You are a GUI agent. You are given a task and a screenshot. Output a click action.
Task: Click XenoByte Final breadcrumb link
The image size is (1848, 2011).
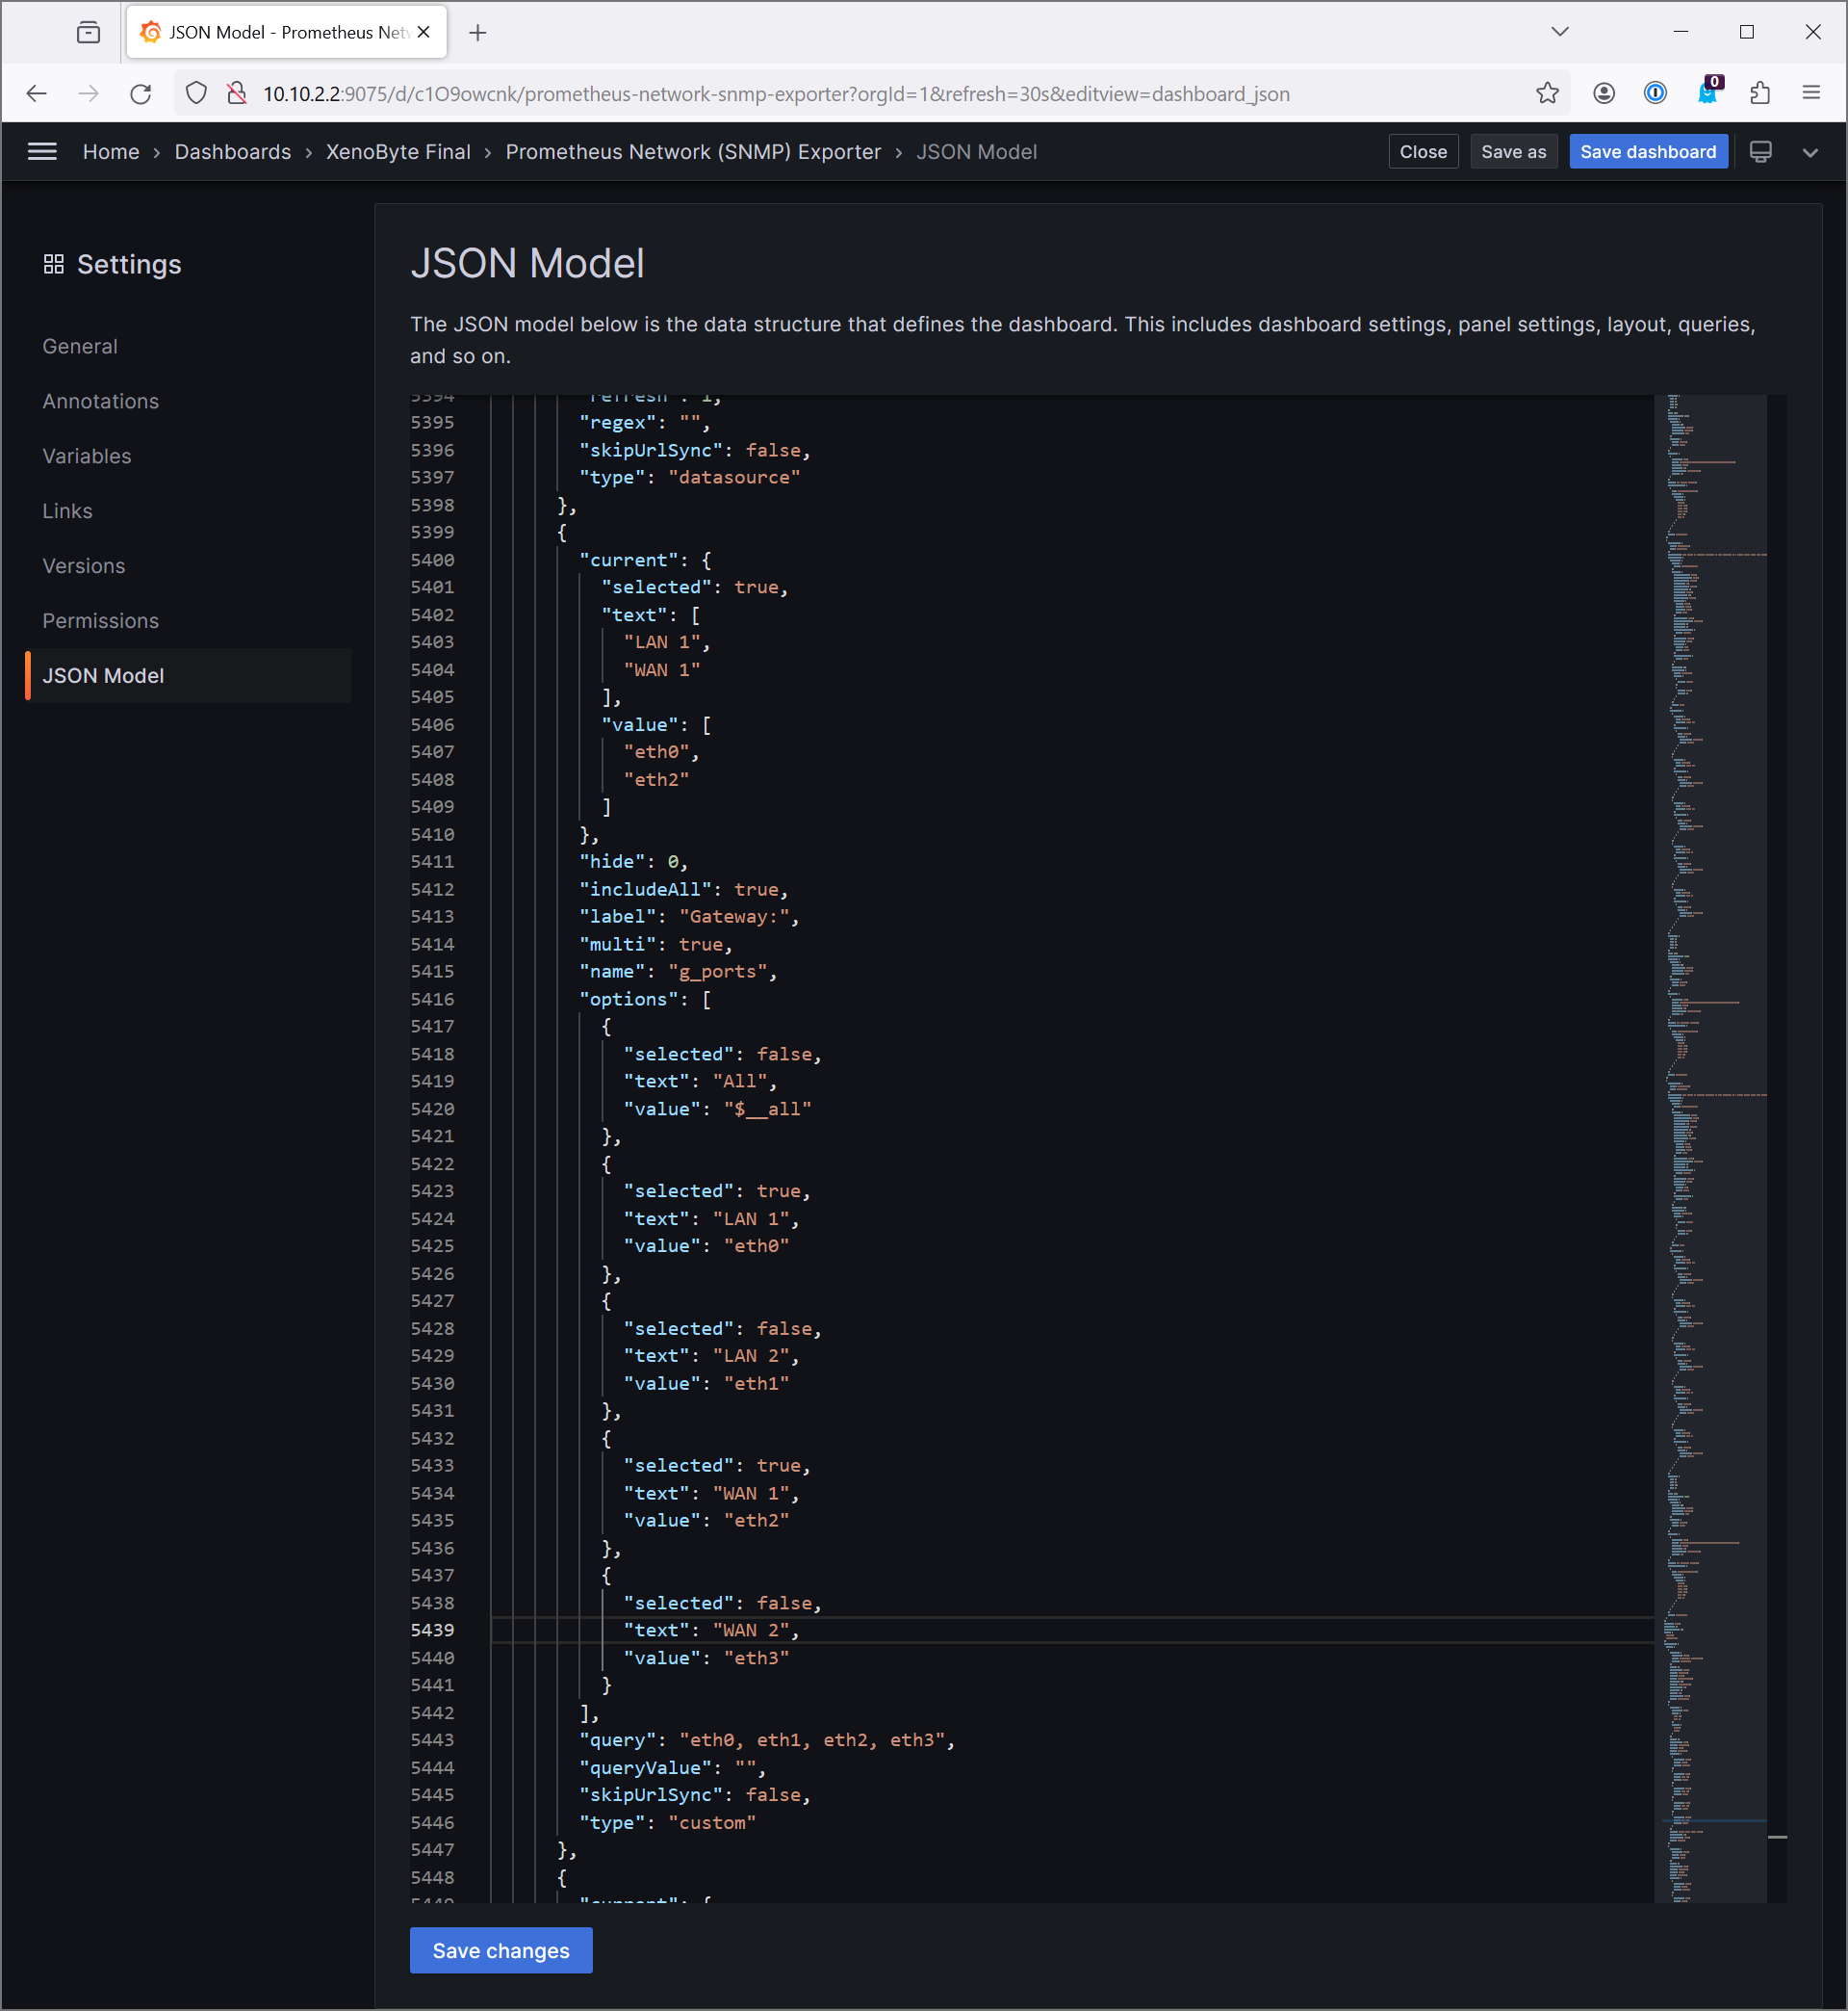point(398,152)
